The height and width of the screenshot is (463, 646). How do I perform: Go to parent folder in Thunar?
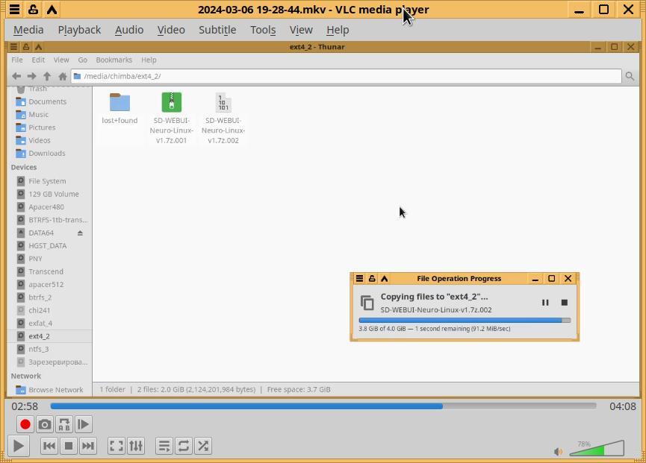tap(47, 76)
